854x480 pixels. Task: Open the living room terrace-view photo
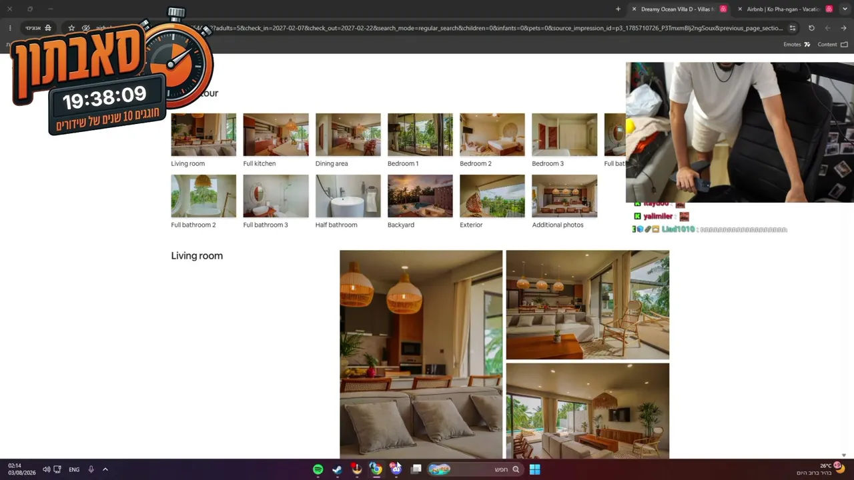coord(587,305)
